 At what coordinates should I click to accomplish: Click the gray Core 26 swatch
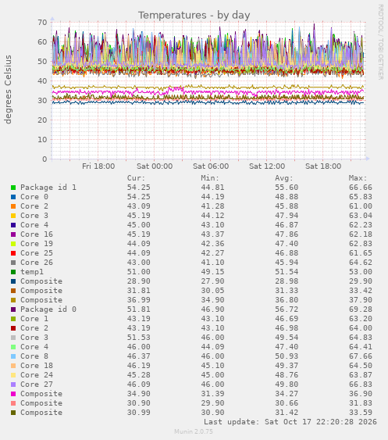point(13,263)
